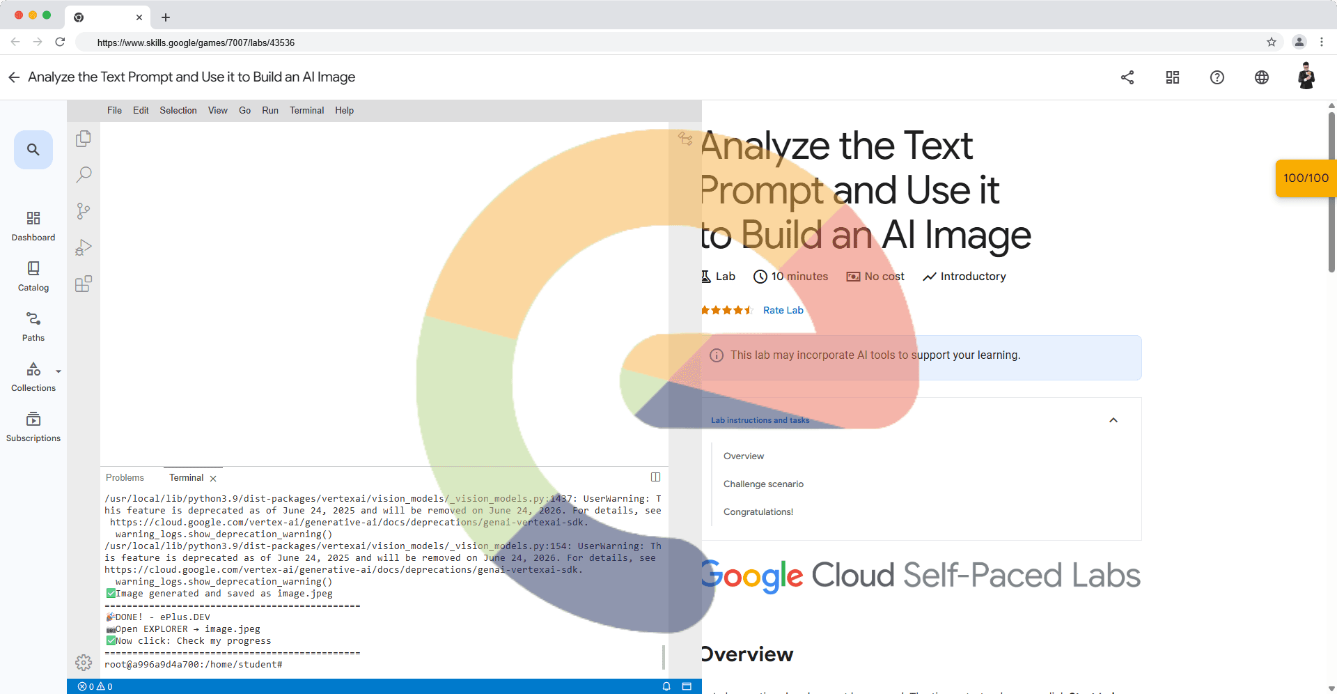
Task: Open the Run and Debug icon
Action: pyautogui.click(x=84, y=247)
